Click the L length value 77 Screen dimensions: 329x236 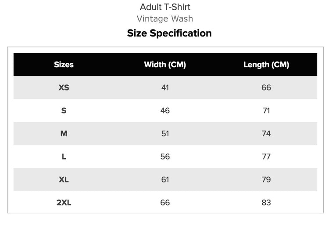click(266, 157)
